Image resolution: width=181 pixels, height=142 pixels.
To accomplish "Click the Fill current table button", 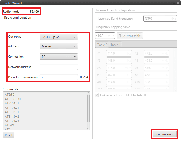I will coord(129,36).
